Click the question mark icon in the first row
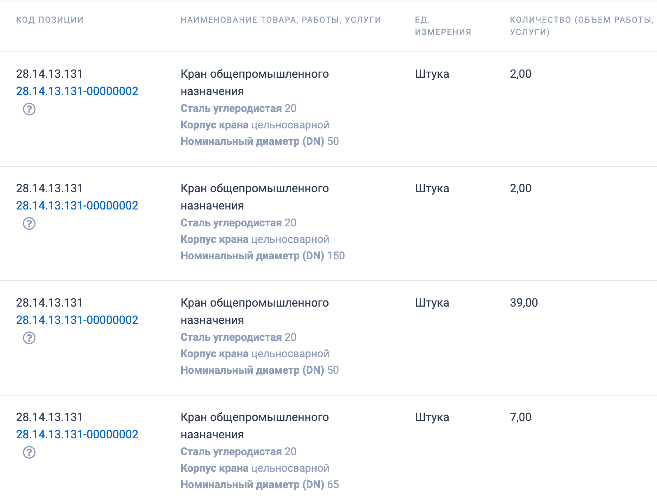 [x=29, y=109]
